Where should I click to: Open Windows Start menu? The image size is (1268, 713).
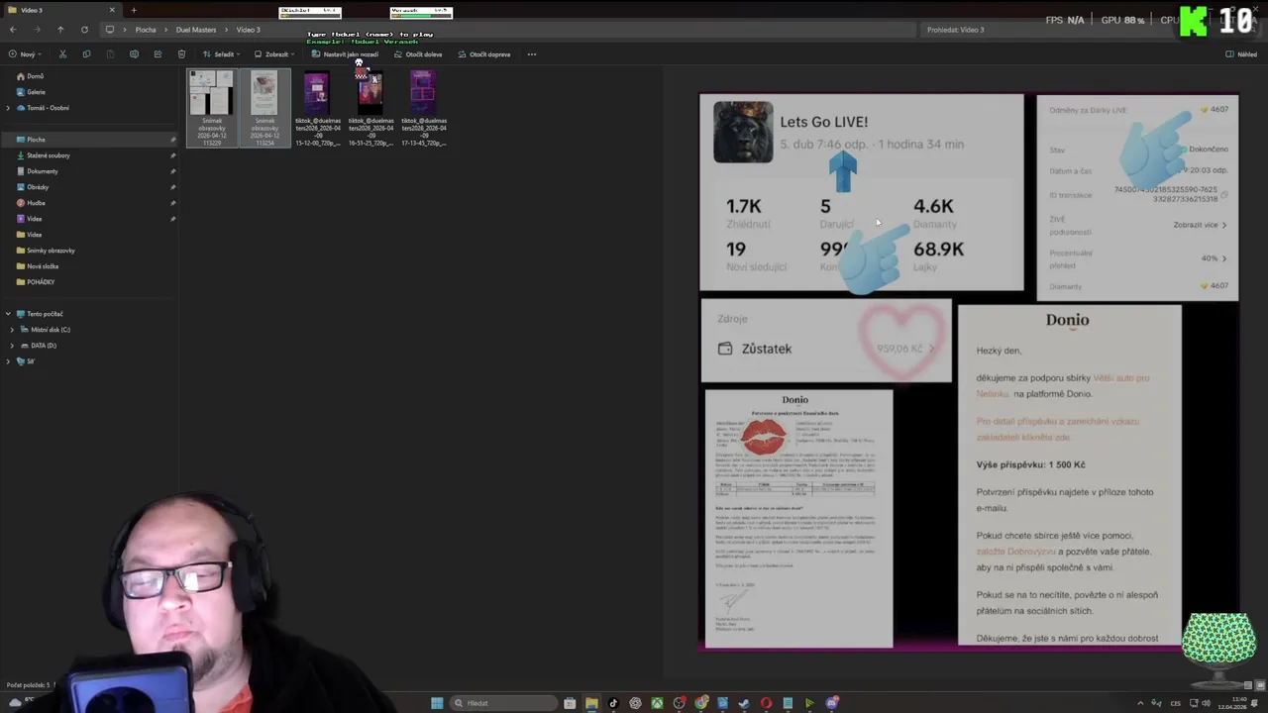tap(437, 703)
